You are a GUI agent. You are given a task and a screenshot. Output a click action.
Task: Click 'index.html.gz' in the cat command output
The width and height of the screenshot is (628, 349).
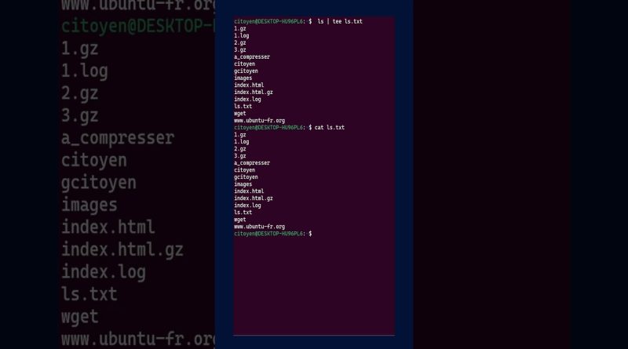pyautogui.click(x=254, y=198)
